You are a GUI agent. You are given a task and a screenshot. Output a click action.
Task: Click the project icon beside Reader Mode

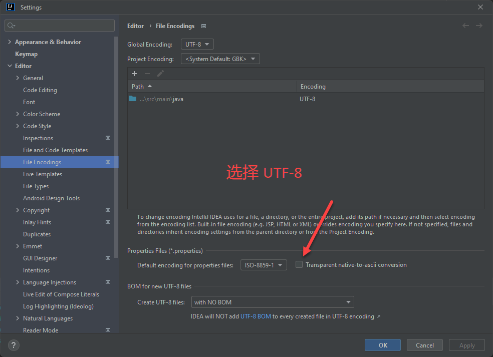[x=108, y=330]
